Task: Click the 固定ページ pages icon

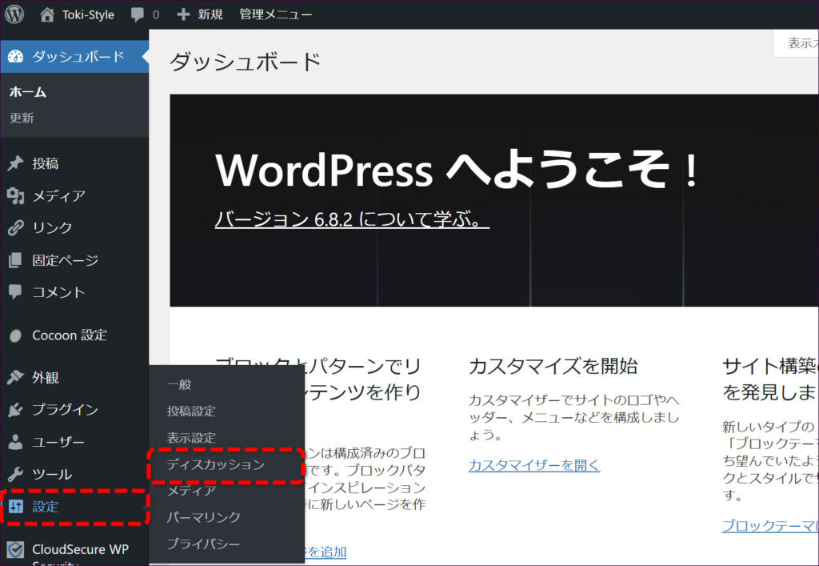Action: [x=15, y=260]
